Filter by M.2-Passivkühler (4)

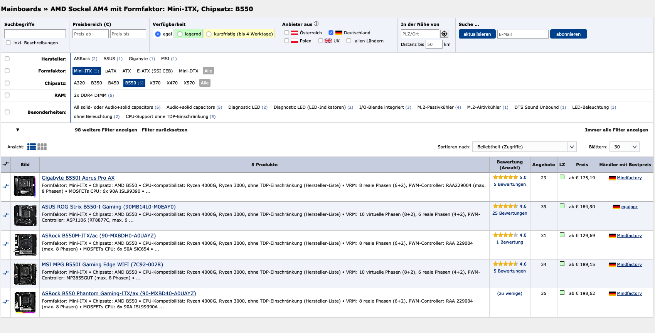pyautogui.click(x=439, y=107)
